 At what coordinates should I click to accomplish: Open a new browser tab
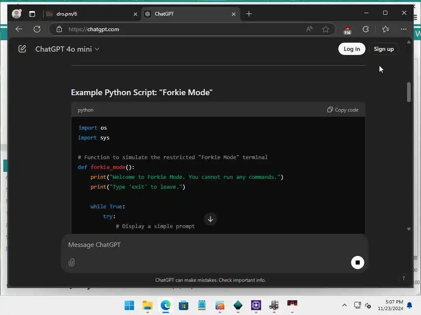pos(249,14)
